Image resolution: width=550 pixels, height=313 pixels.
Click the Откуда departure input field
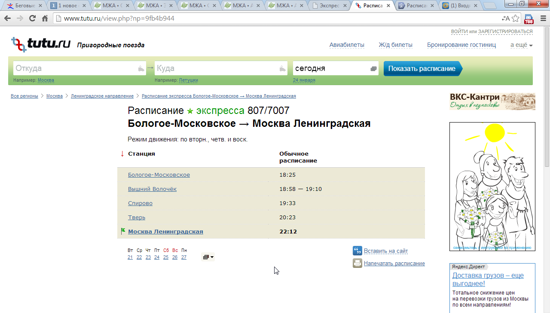click(x=75, y=68)
